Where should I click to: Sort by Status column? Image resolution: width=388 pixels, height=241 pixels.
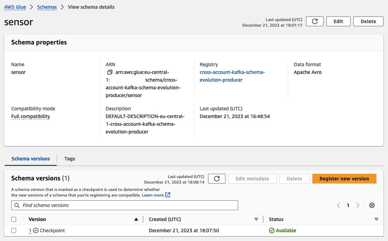coord(376,219)
